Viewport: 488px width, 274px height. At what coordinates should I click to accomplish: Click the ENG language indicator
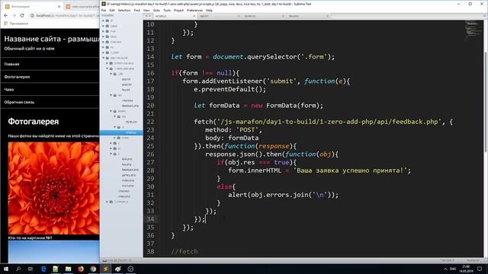coord(453,269)
